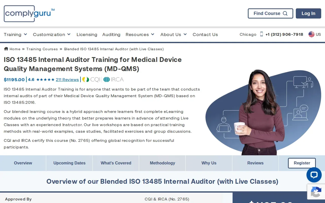325x203 pixels.
Task: Click the IRCA globe logo
Action: coord(113,79)
